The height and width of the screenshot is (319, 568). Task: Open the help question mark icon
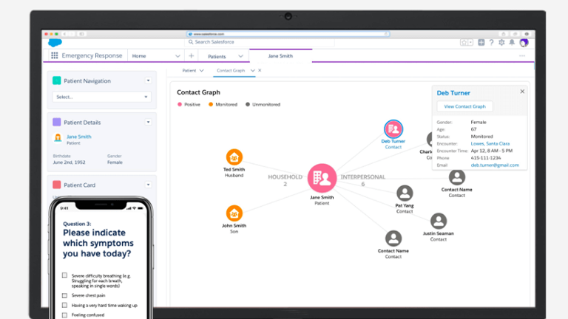click(491, 42)
